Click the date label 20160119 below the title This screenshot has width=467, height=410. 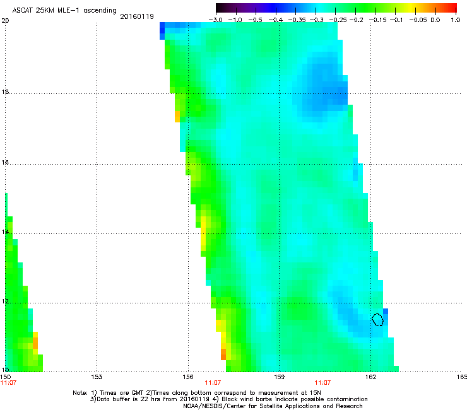(x=137, y=16)
